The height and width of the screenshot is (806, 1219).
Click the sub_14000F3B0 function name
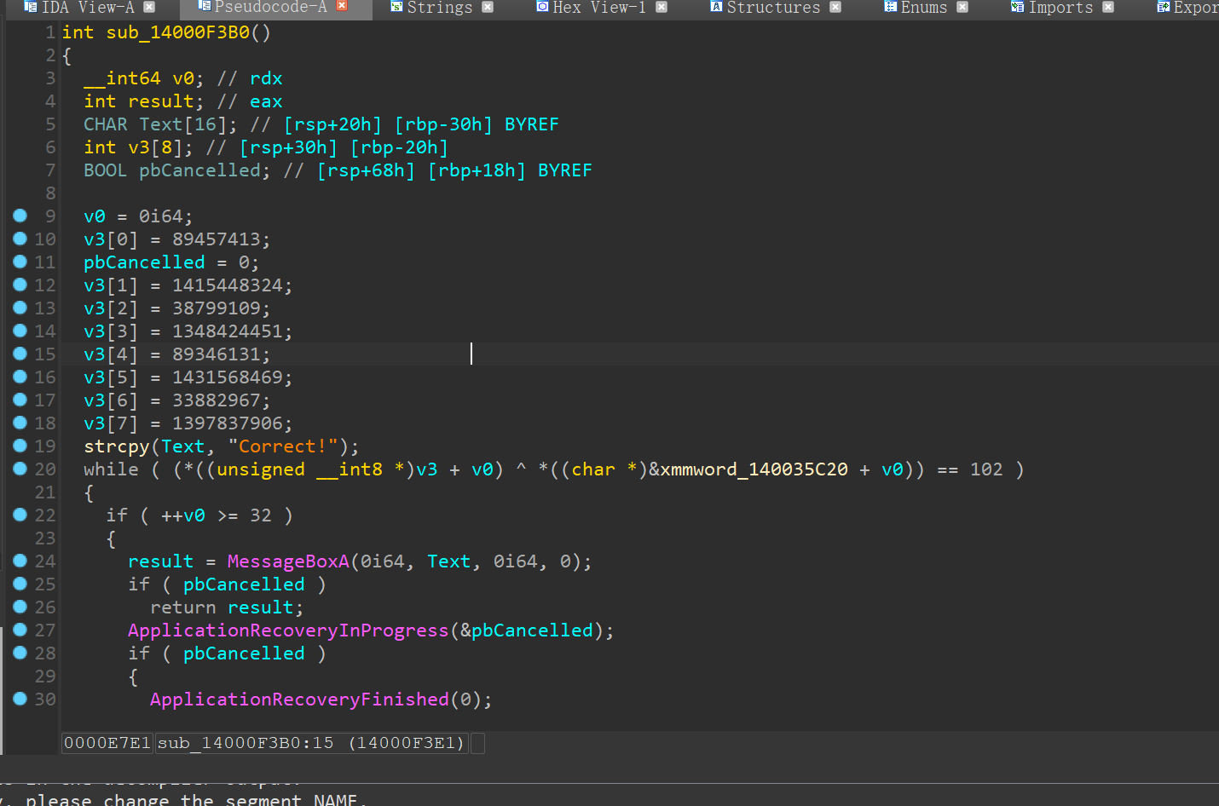coord(177,32)
